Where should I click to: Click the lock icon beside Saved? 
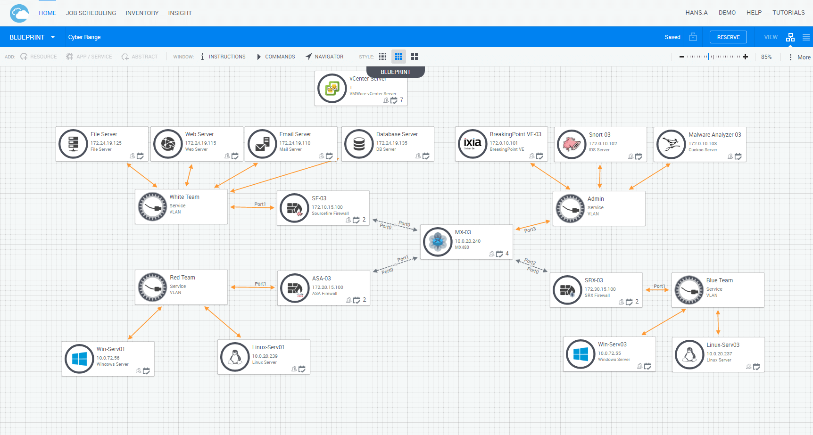click(693, 37)
